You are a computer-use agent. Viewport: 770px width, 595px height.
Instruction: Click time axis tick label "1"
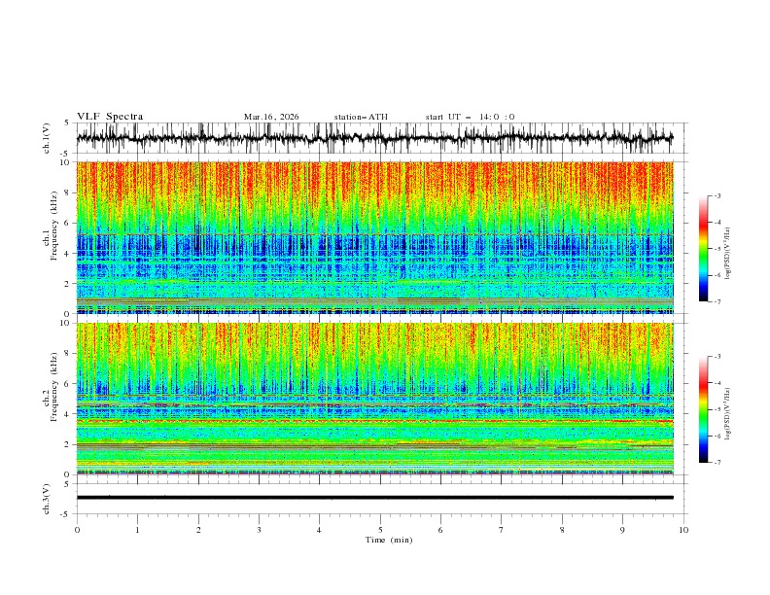[137, 530]
